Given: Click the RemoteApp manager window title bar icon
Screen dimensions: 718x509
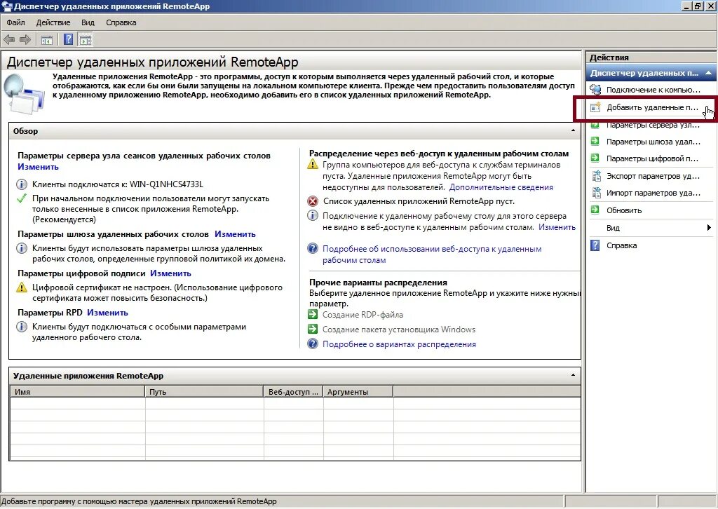Looking at the screenshot, I should pos(6,6).
